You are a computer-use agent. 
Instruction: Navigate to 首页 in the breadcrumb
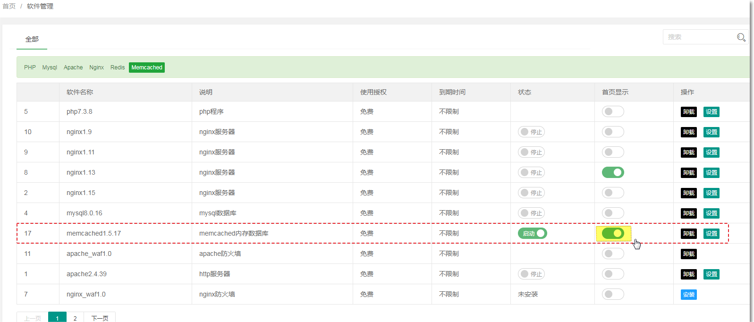(9, 6)
